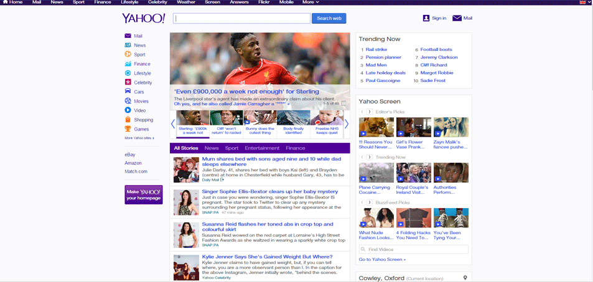Select the Cars icon in sidebar

point(128,92)
